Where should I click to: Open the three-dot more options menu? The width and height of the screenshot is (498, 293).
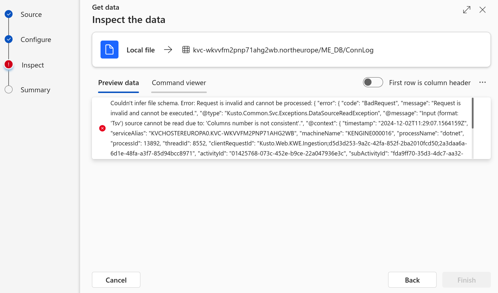(x=483, y=83)
